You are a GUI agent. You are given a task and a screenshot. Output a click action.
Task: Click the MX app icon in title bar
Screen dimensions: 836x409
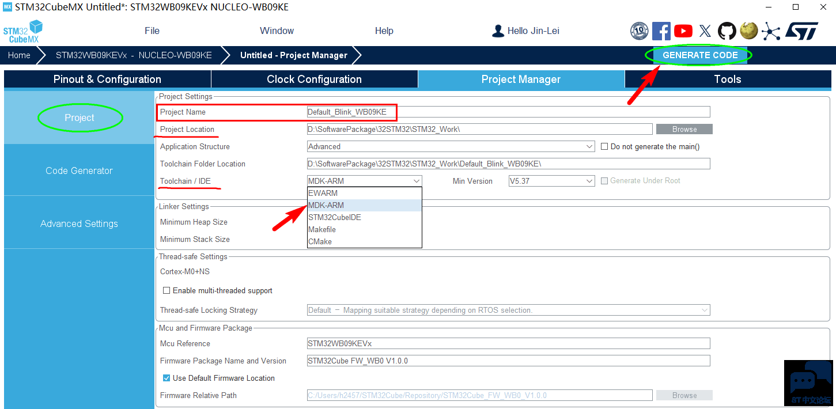(7, 7)
